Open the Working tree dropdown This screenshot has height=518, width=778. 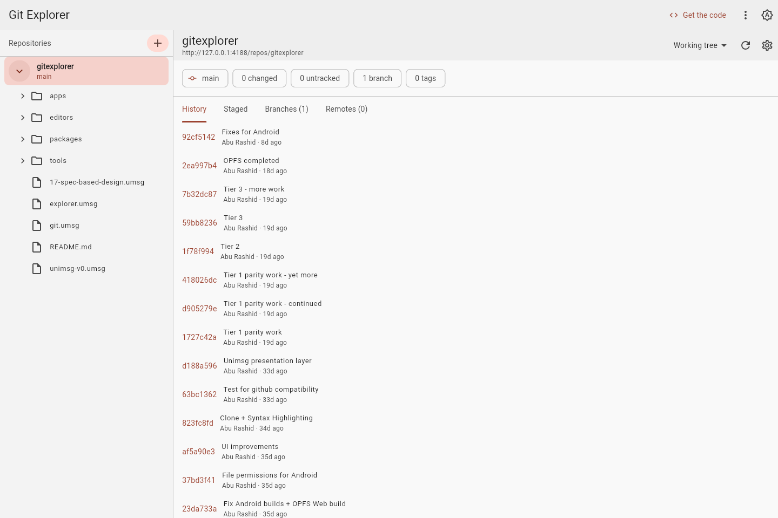[700, 45]
